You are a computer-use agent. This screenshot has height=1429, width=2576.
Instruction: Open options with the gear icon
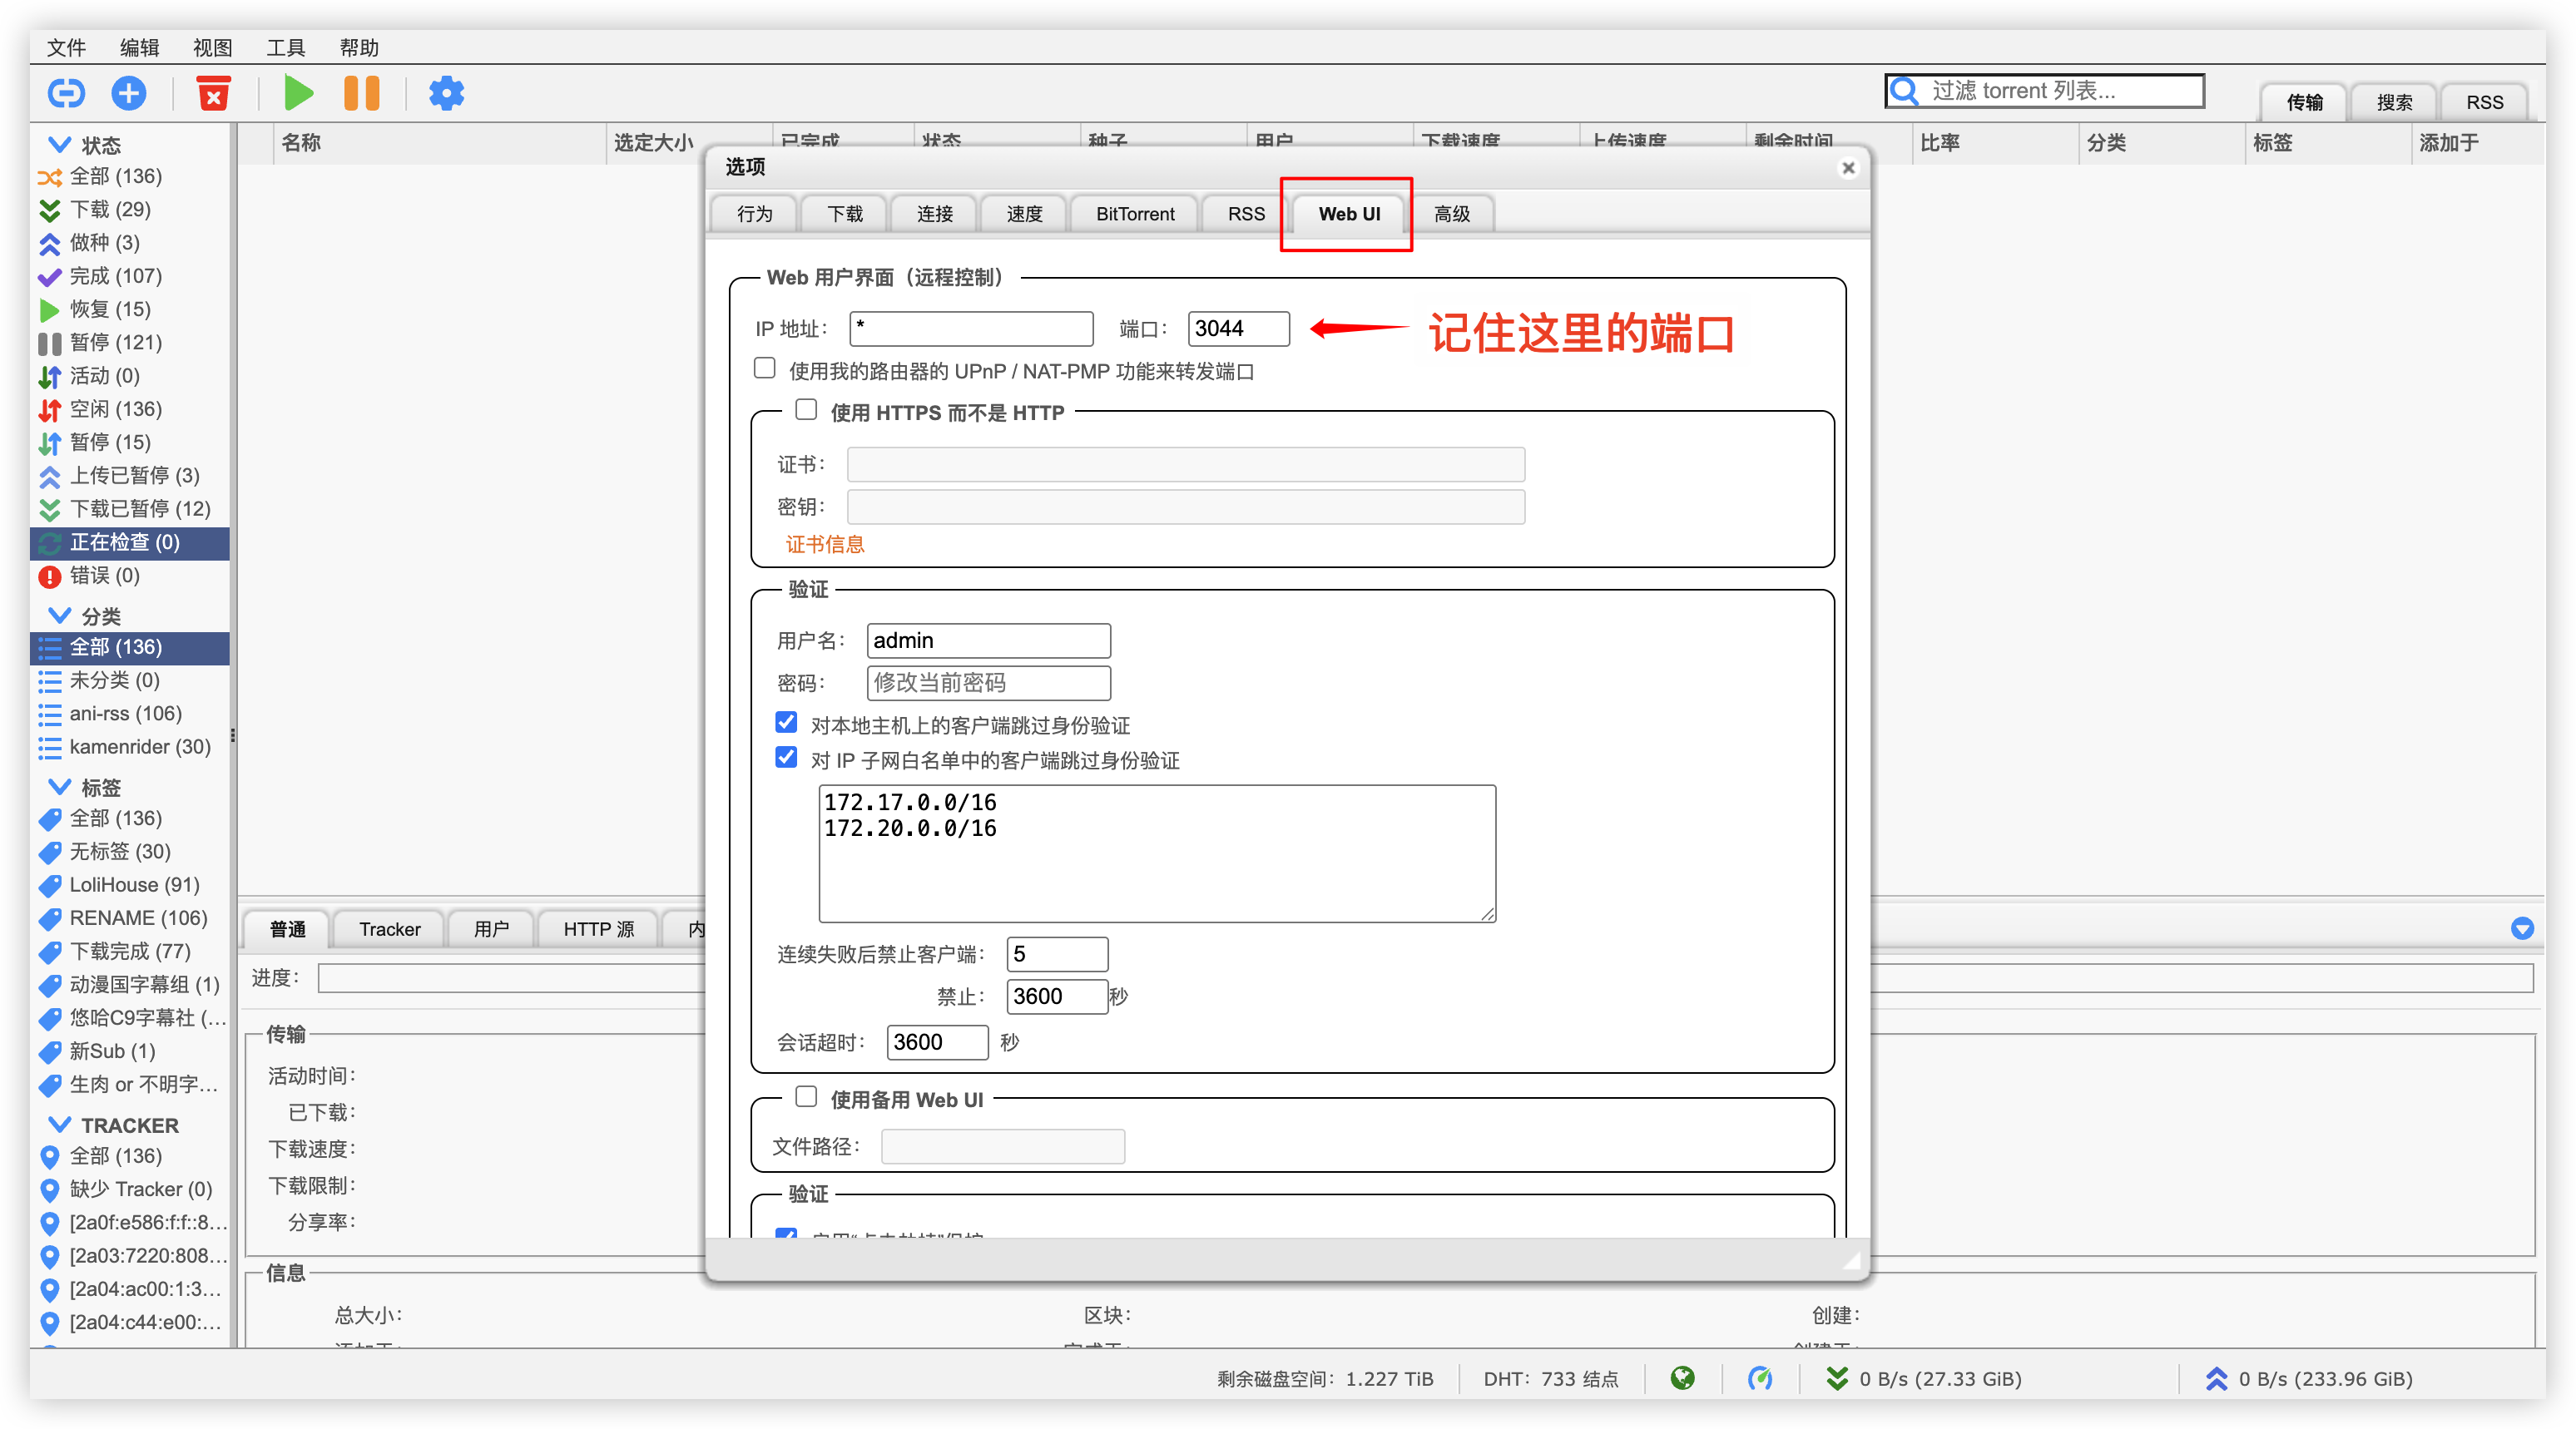click(446, 93)
